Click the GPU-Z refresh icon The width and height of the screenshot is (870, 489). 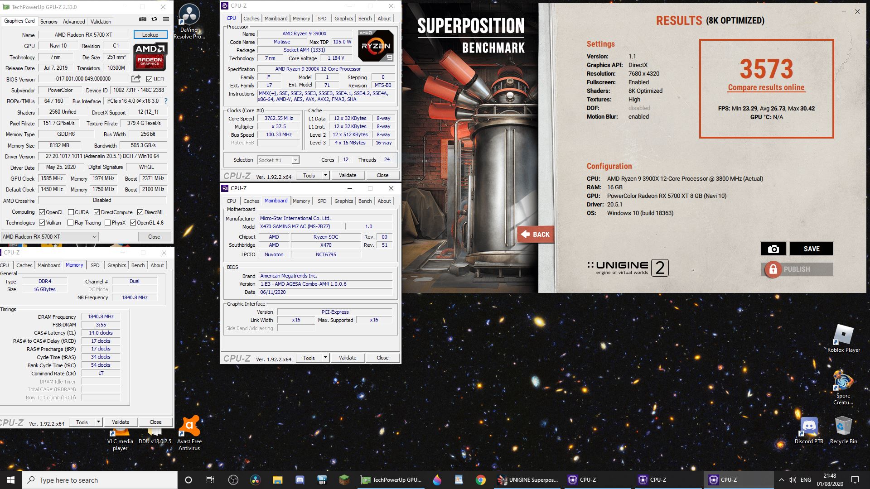pos(154,19)
